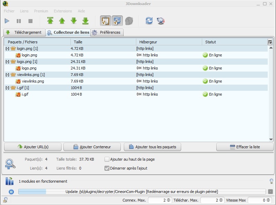This screenshot has height=205, width=276.
Task: Collapse the i.gif package
Action: coord(7,88)
